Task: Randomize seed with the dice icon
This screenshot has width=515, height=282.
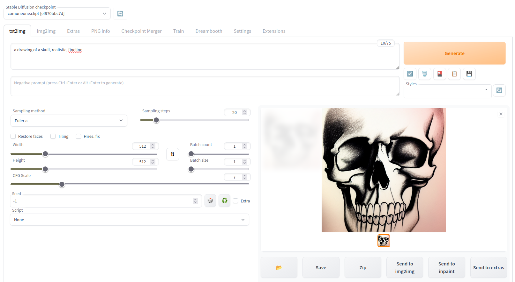Action: coord(210,201)
